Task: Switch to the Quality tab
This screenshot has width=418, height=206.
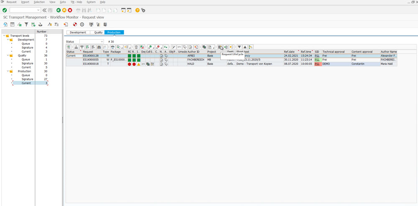Action: (x=98, y=33)
